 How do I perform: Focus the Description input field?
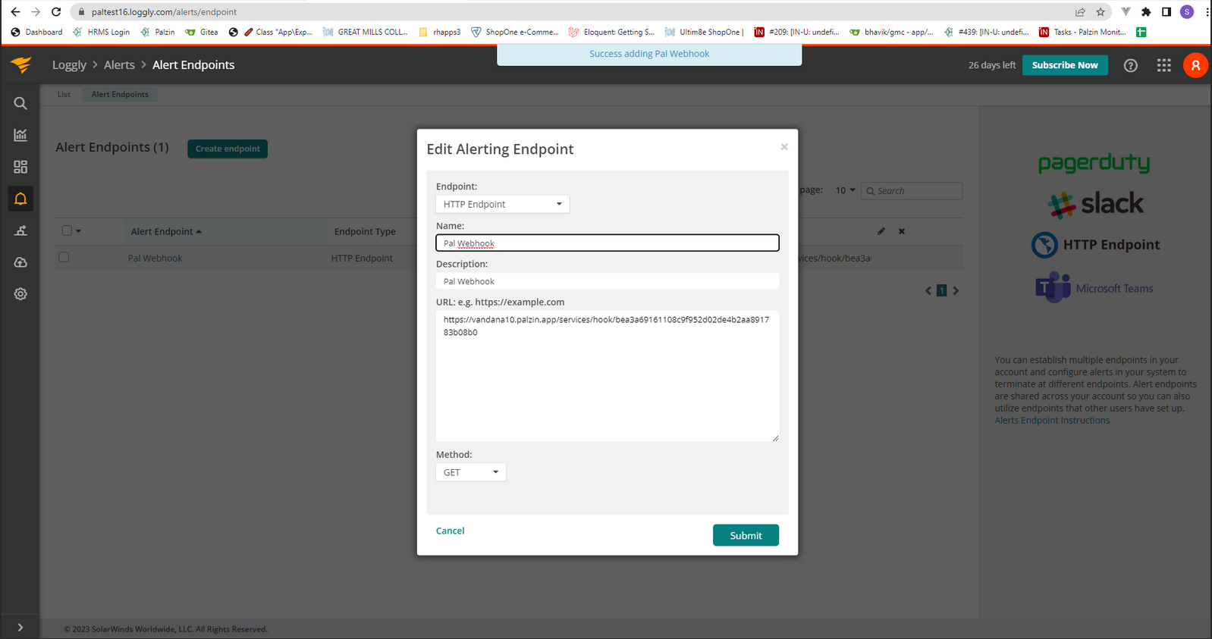tap(608, 281)
